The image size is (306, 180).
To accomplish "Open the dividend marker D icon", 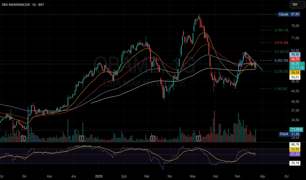I will coord(36,138).
